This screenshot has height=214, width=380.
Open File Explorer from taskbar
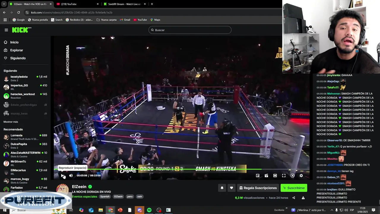pos(101,210)
